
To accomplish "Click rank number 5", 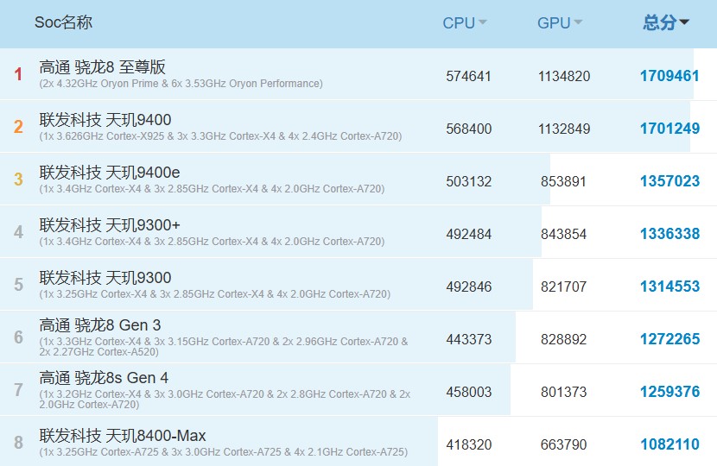I will click(18, 285).
